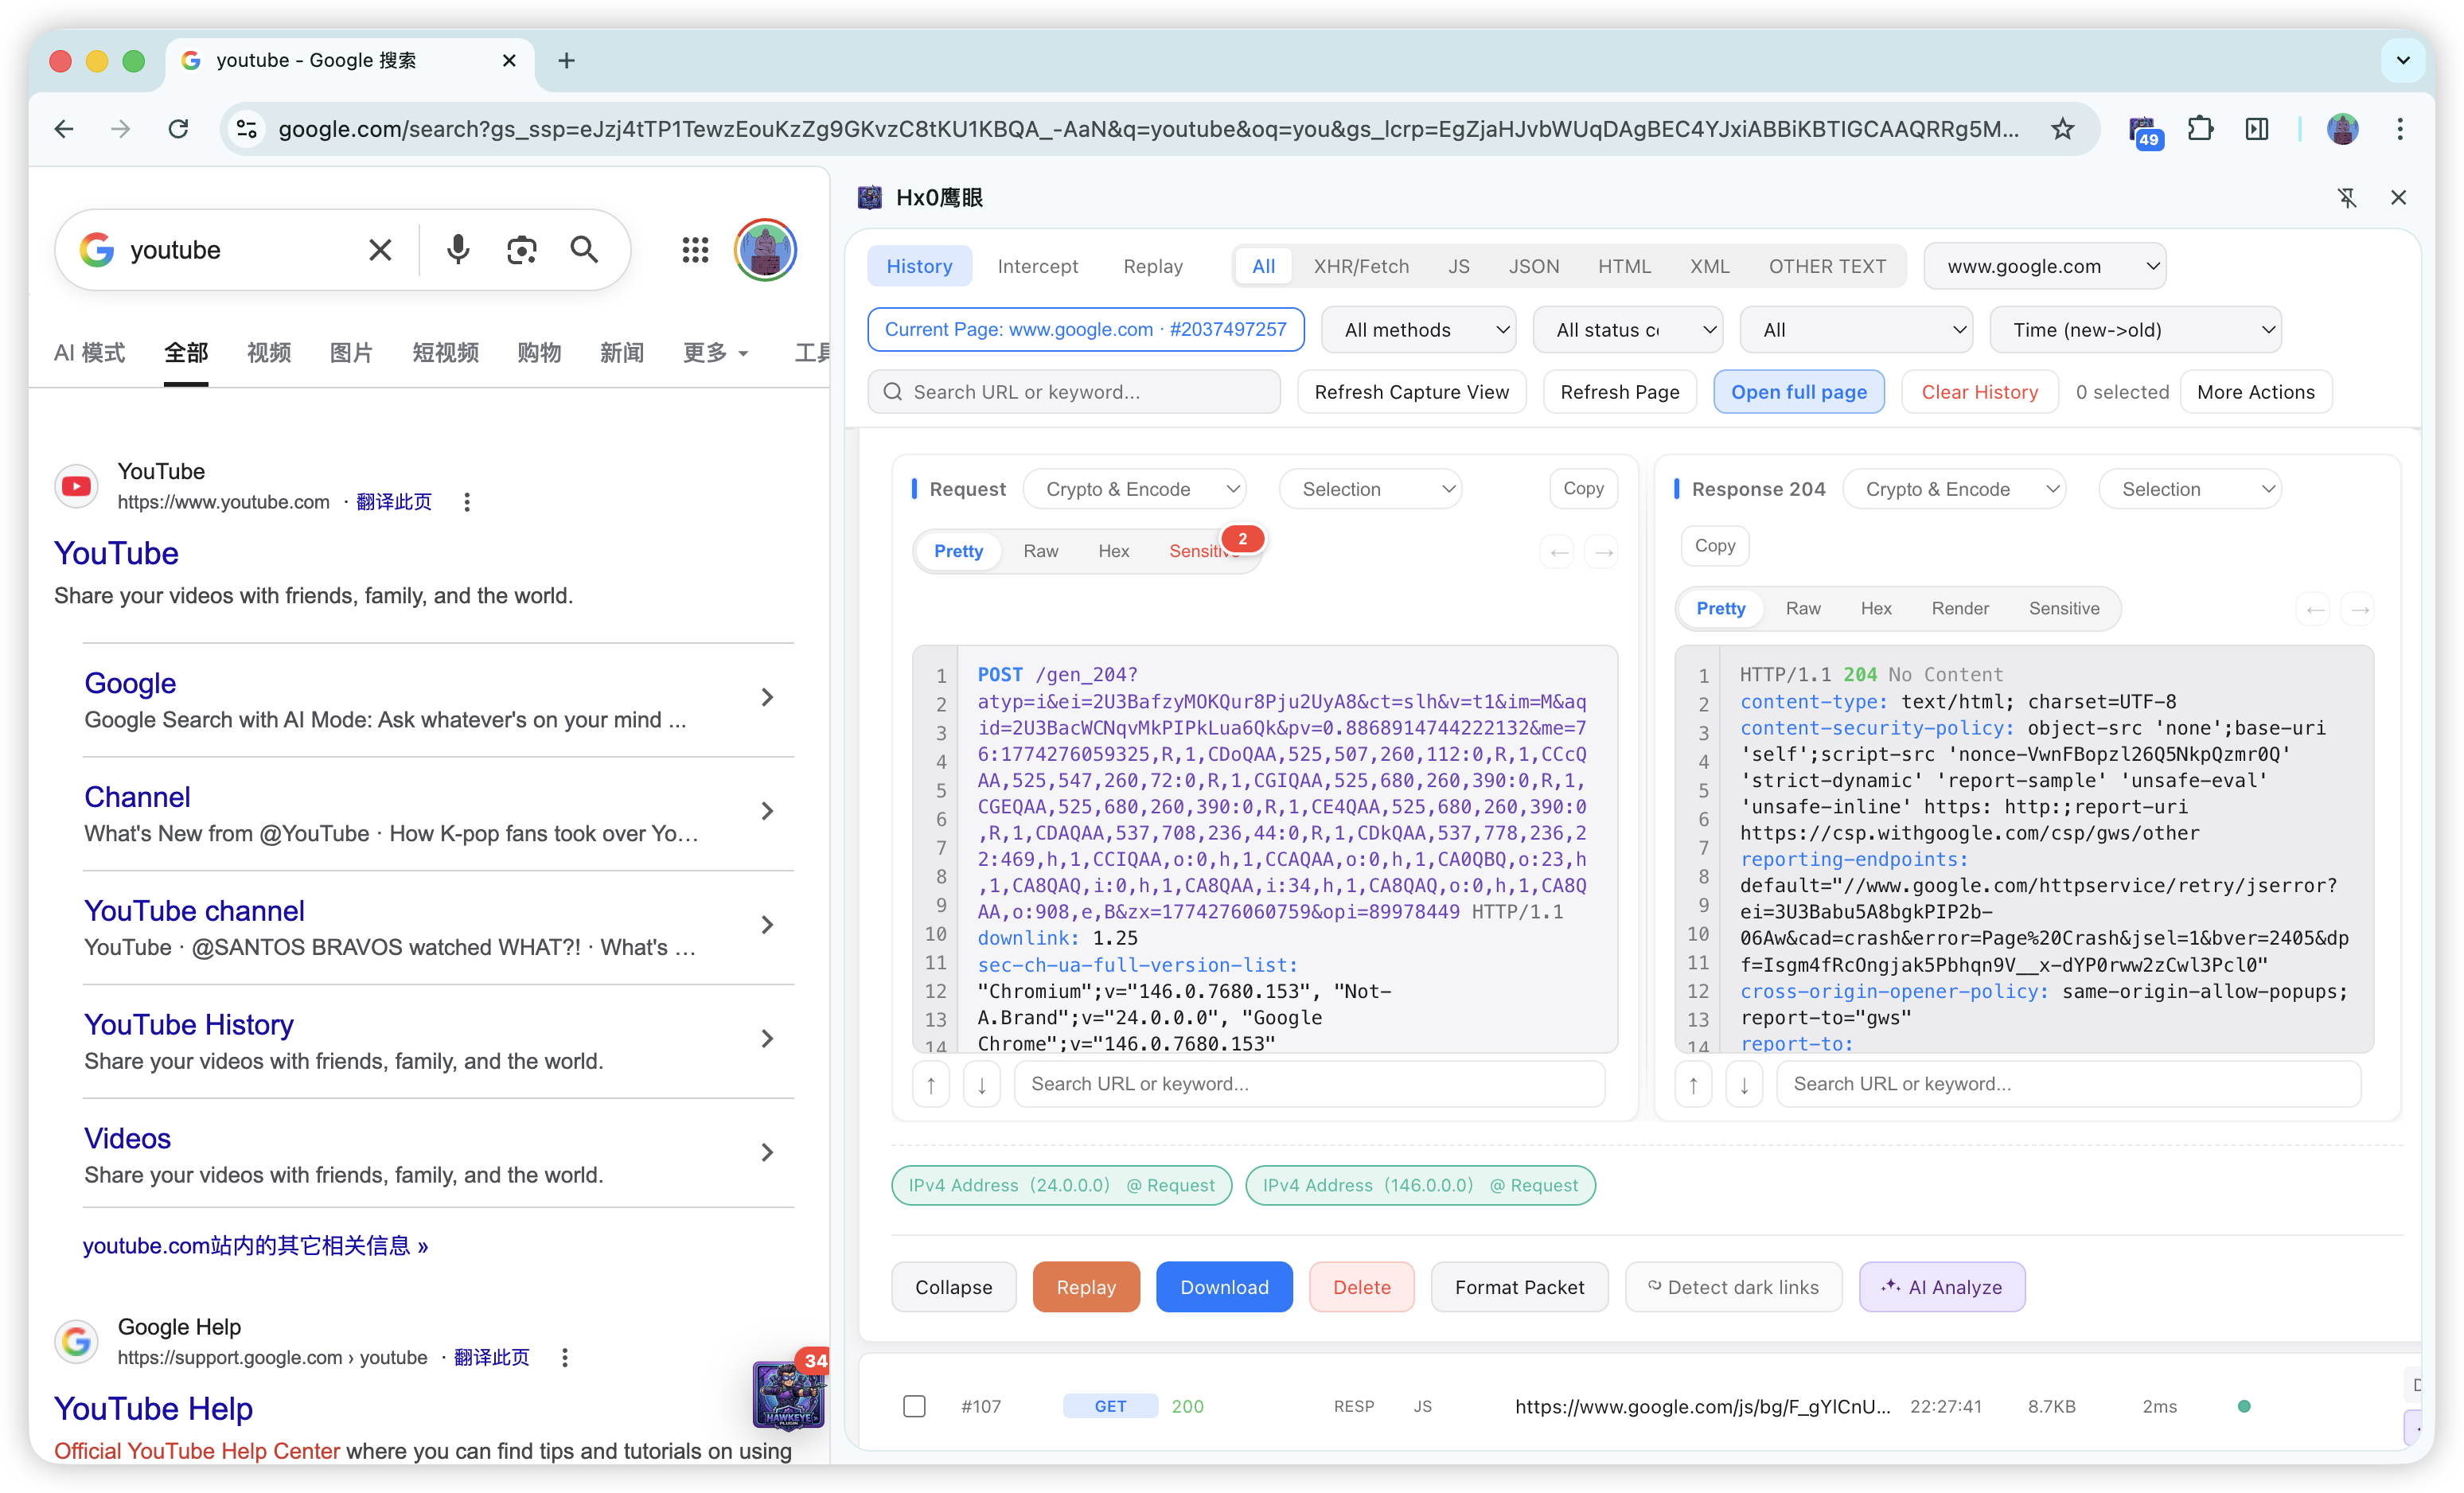Open the All methods dropdown
This screenshot has height=1493, width=2464.
tap(1418, 330)
